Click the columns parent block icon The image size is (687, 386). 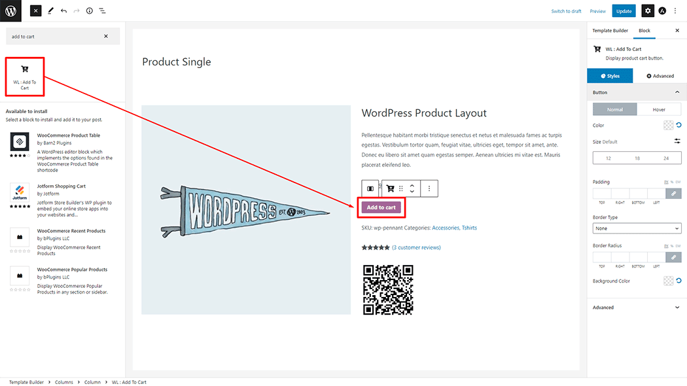pos(370,188)
